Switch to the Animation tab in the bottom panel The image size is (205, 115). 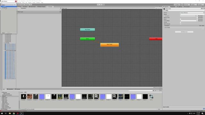[10, 89]
